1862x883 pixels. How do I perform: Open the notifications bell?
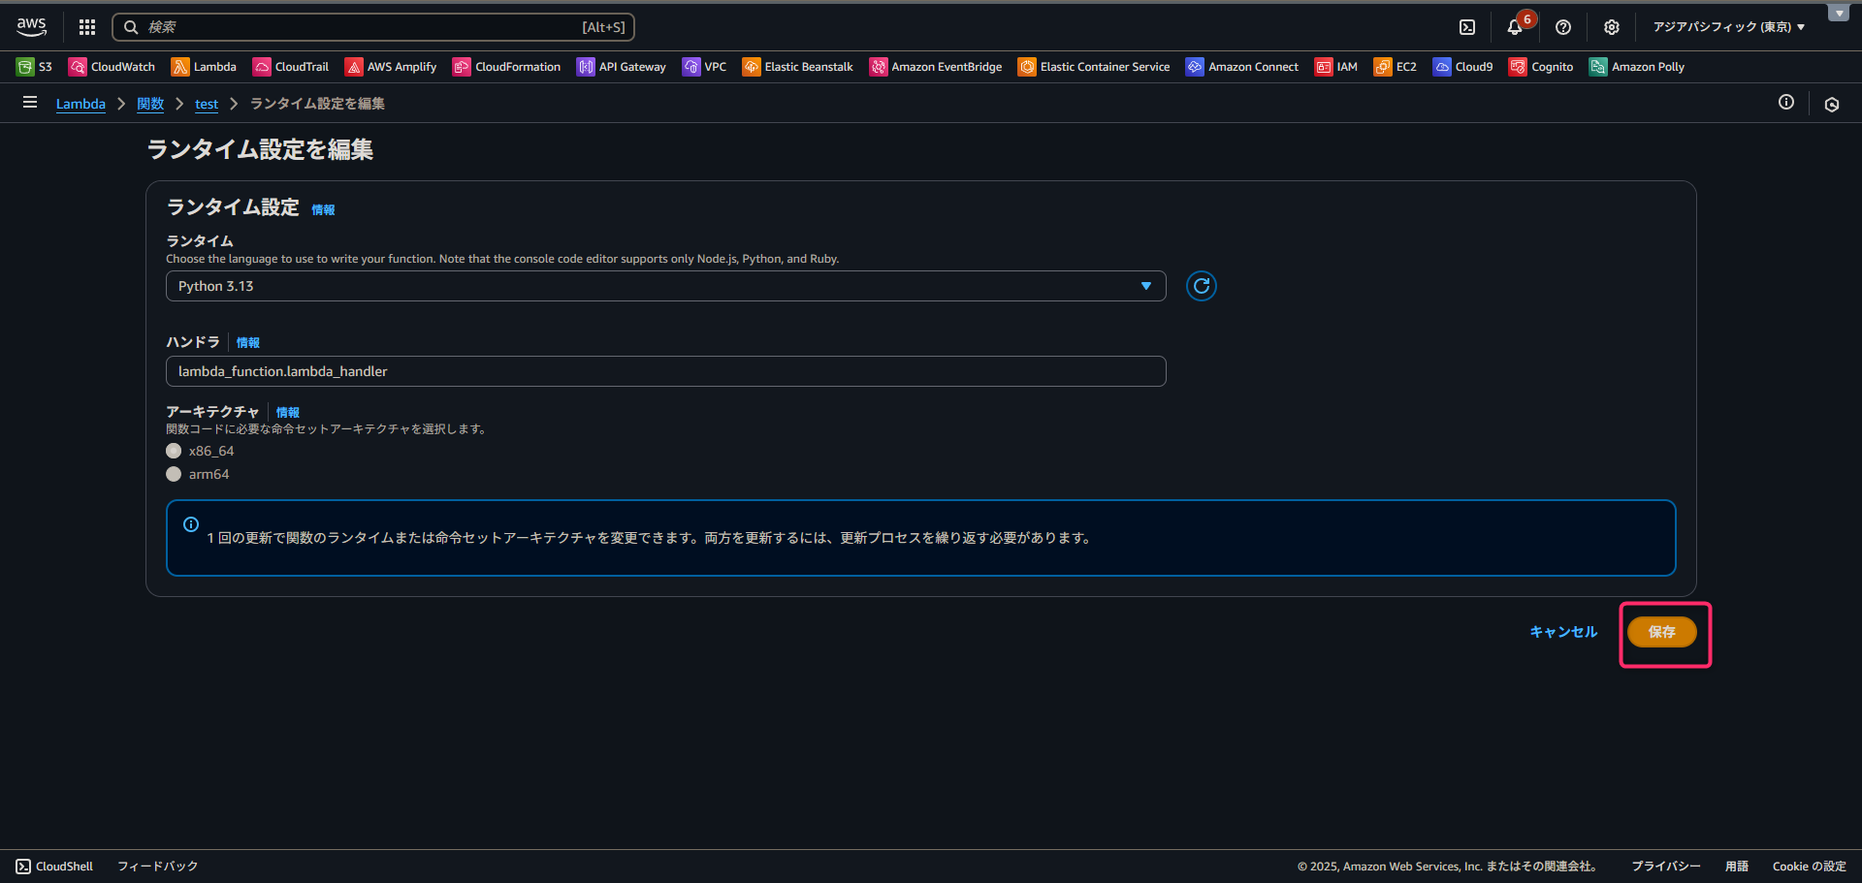1515,27
